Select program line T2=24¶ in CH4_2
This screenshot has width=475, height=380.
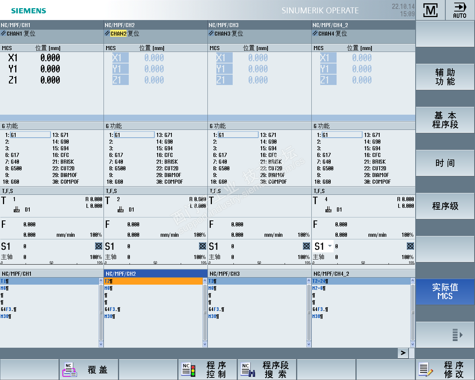[361, 281]
